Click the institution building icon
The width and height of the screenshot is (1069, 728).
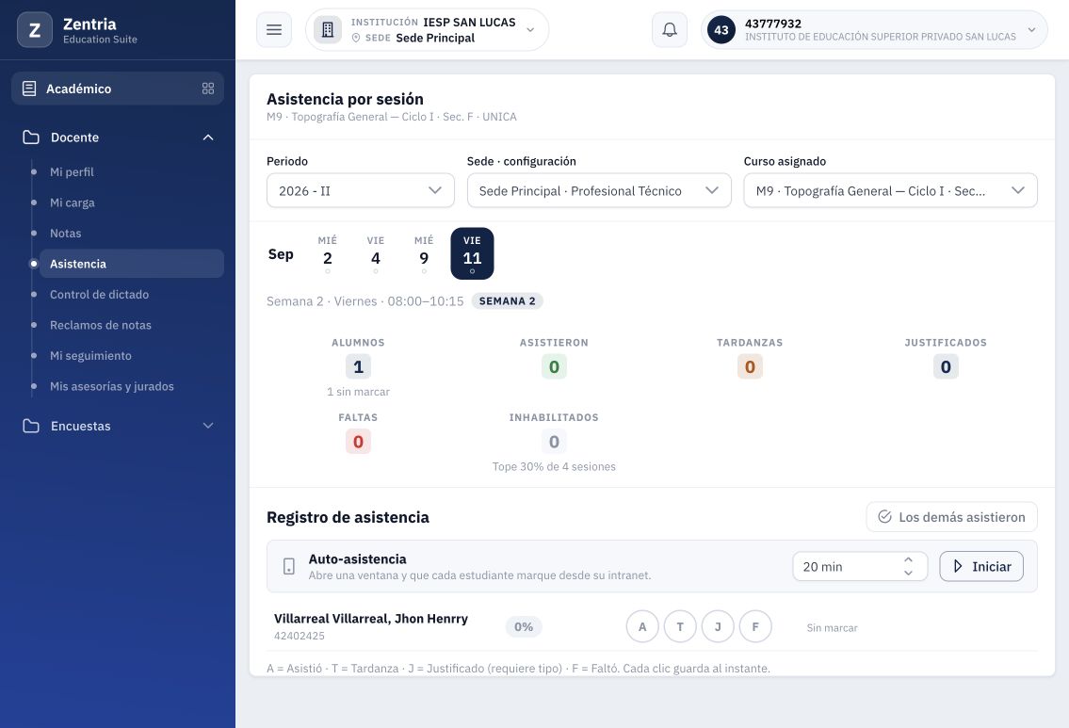[328, 30]
